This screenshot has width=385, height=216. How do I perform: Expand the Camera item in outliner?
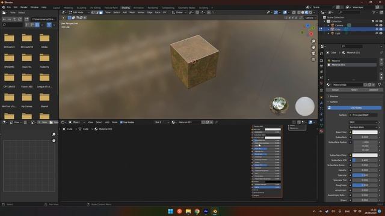coord(328,25)
